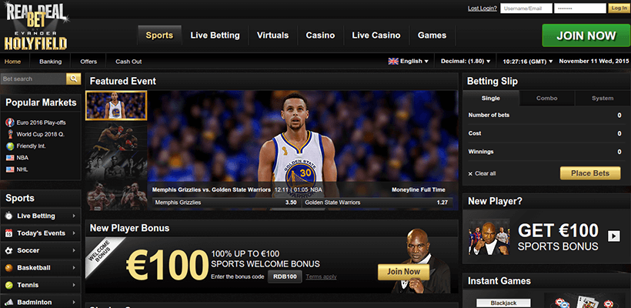
Task: Click the Friendly Int. market text
Action: pyautogui.click(x=31, y=146)
